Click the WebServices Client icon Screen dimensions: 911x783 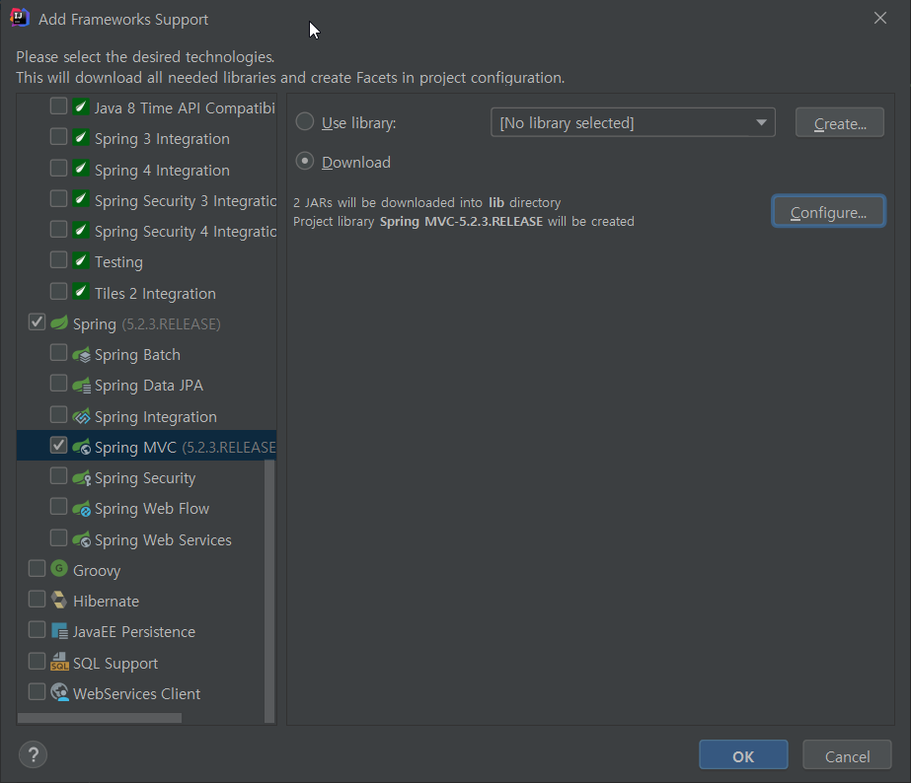pos(59,692)
